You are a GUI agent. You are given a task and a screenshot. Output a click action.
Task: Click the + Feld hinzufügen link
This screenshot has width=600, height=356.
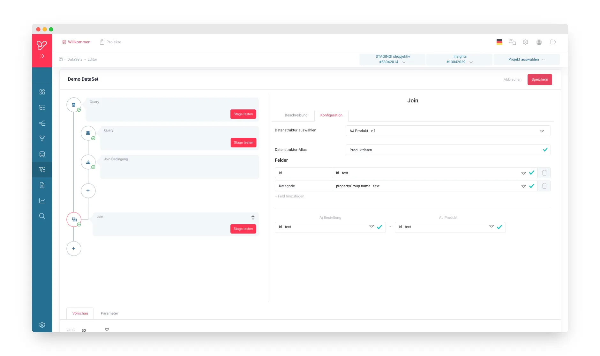pos(289,197)
